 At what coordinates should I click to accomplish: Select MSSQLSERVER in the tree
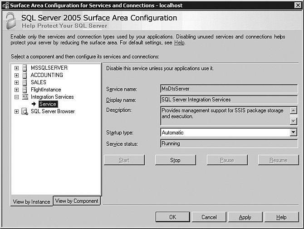[49, 68]
